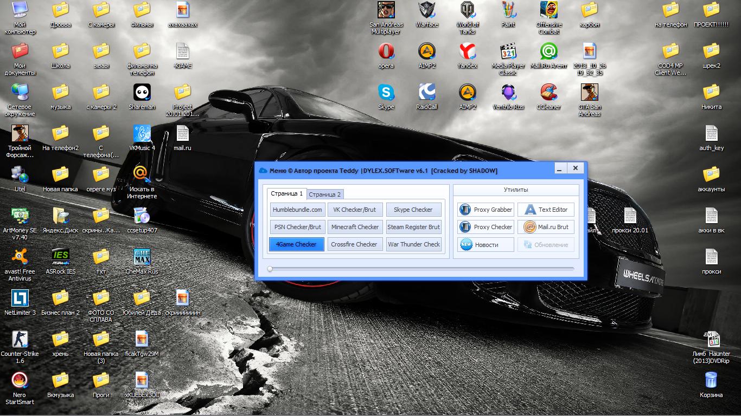
Task: Launch World of Tanks icon
Action: pos(468,18)
